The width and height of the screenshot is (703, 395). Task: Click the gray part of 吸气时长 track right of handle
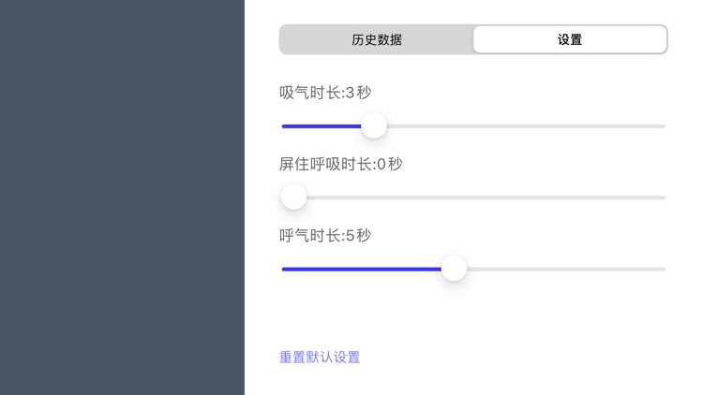(525, 125)
